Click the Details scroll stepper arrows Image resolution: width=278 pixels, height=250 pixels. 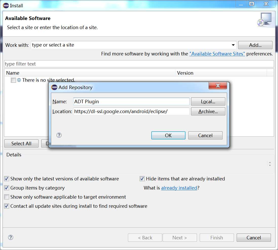270,164
